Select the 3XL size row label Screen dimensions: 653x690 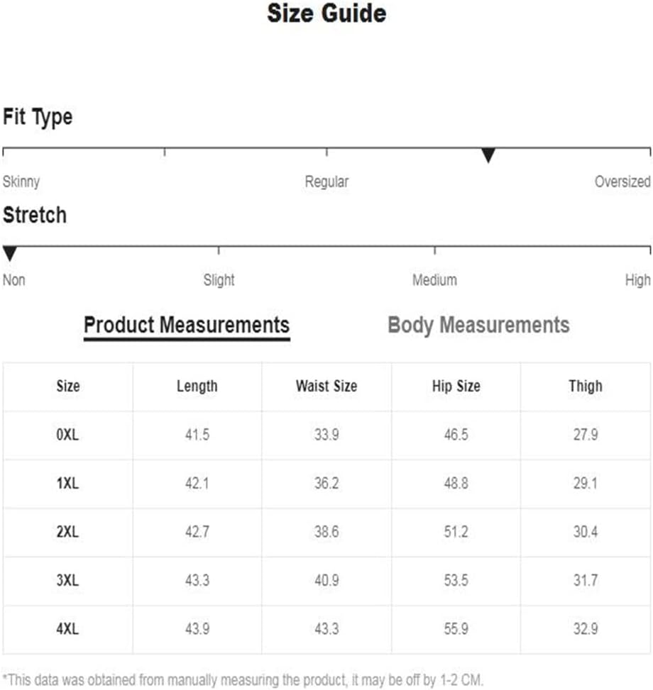67,580
